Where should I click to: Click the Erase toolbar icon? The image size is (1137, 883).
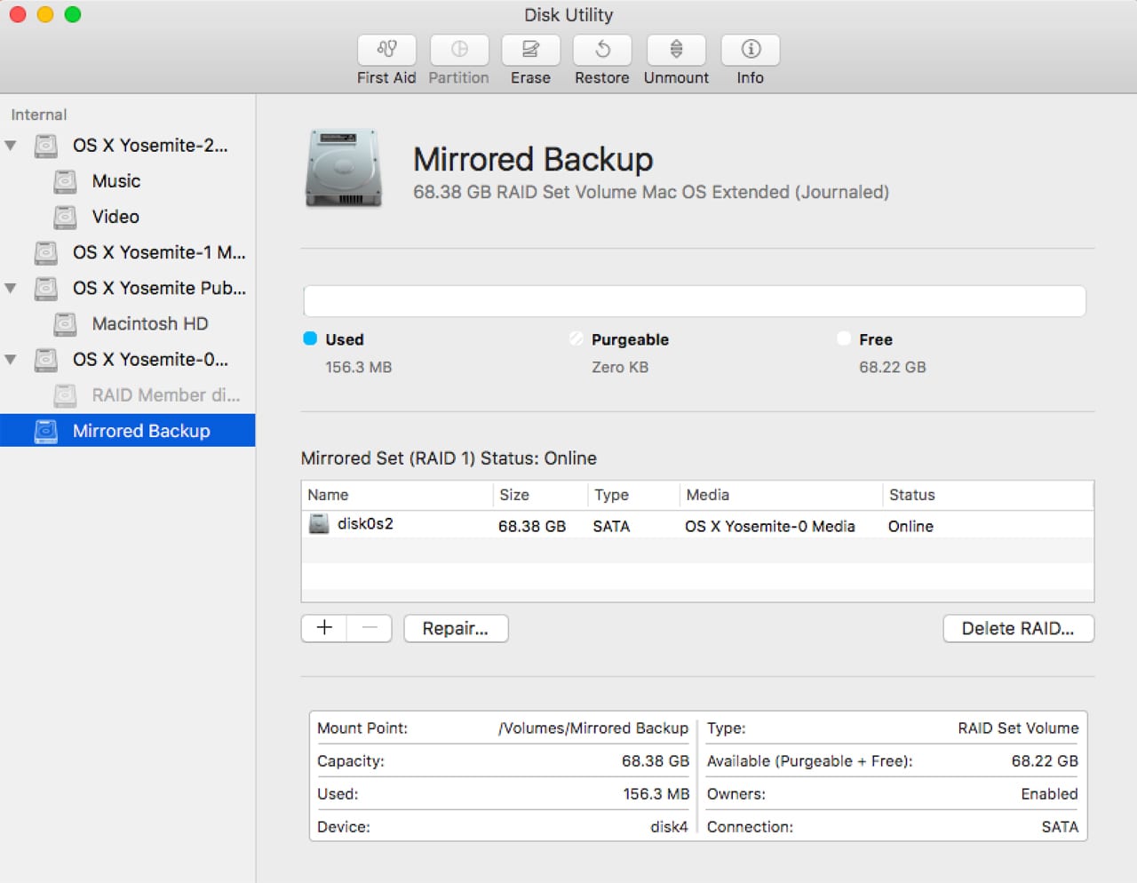(530, 50)
